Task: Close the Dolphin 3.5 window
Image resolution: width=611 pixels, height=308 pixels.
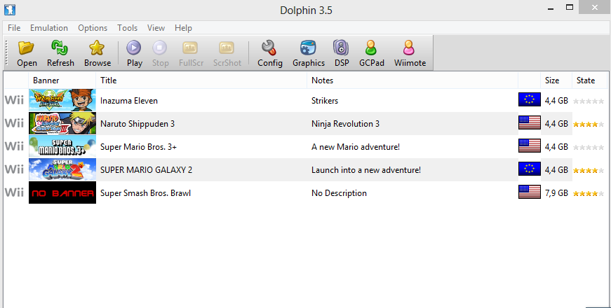Action: [594, 8]
